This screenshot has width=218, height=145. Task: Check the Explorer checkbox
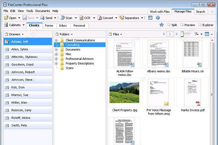point(200,25)
